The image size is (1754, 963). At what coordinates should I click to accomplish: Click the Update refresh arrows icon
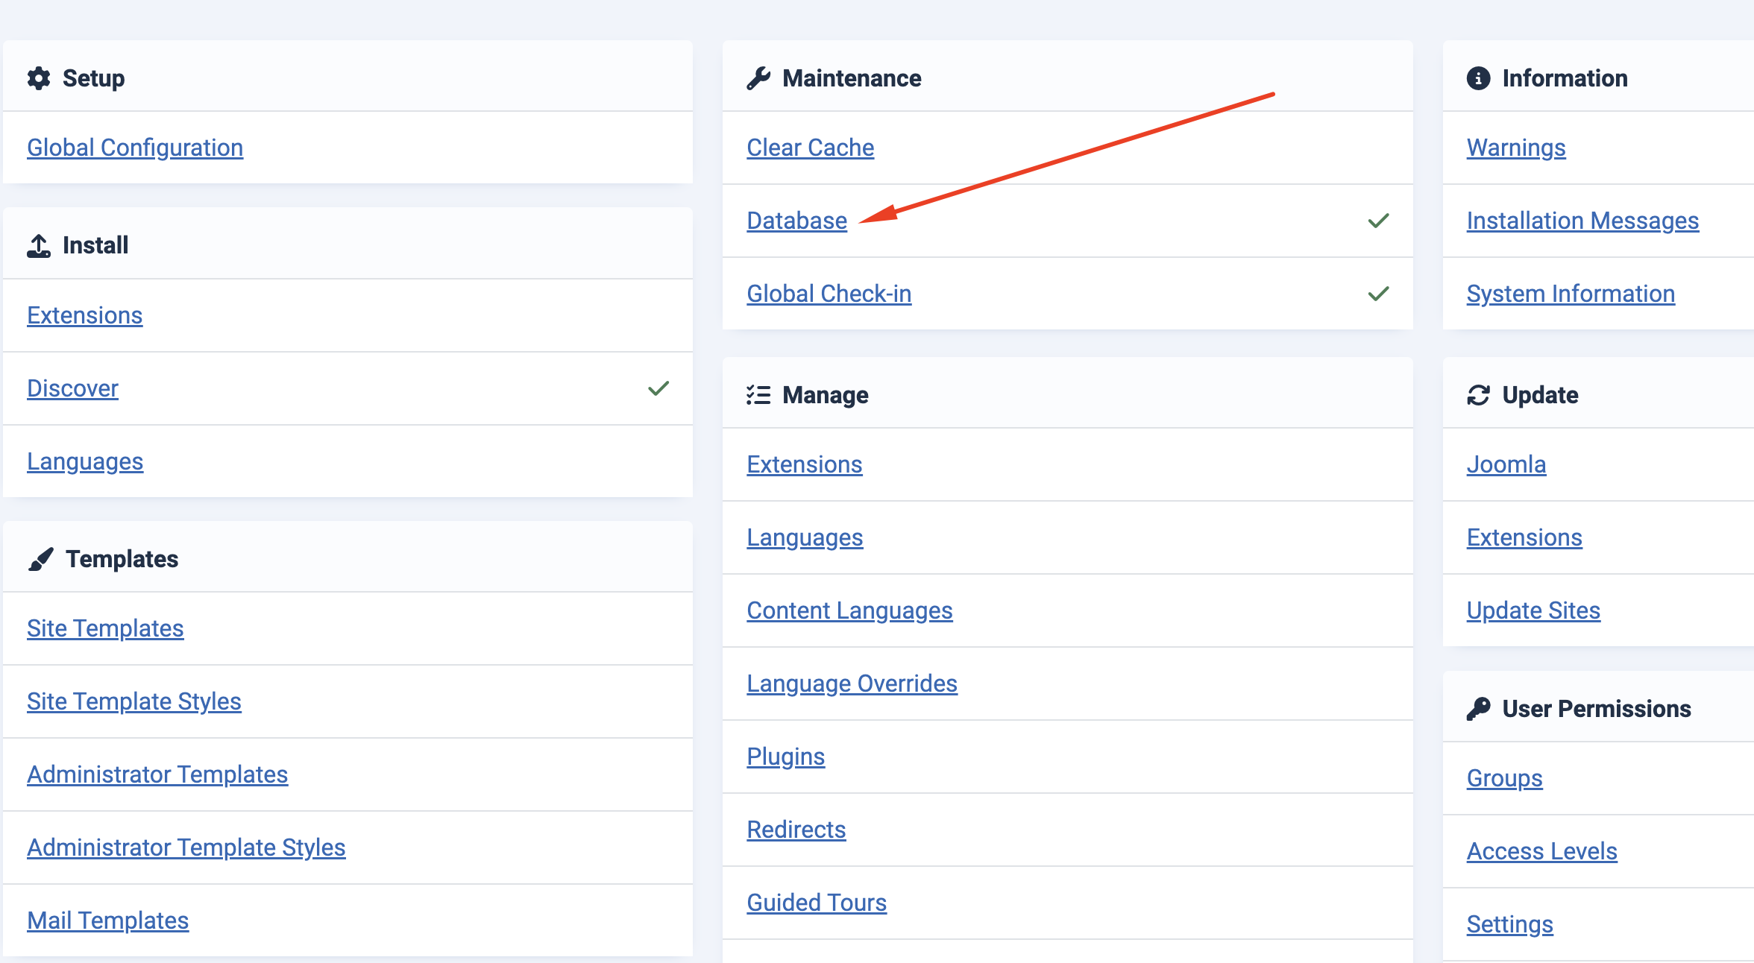1478,395
